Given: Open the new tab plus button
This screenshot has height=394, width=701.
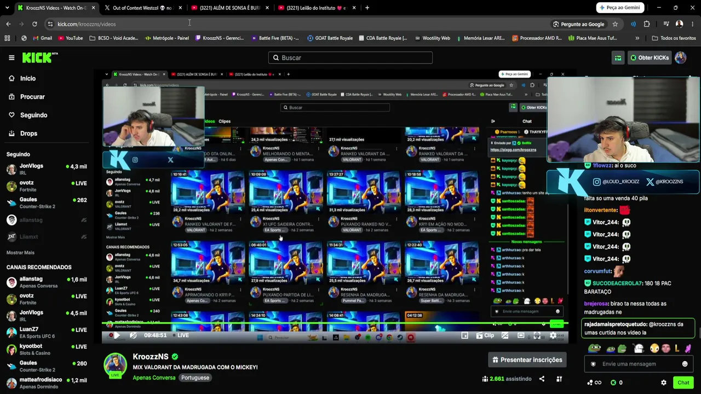Looking at the screenshot, I should [x=367, y=8].
